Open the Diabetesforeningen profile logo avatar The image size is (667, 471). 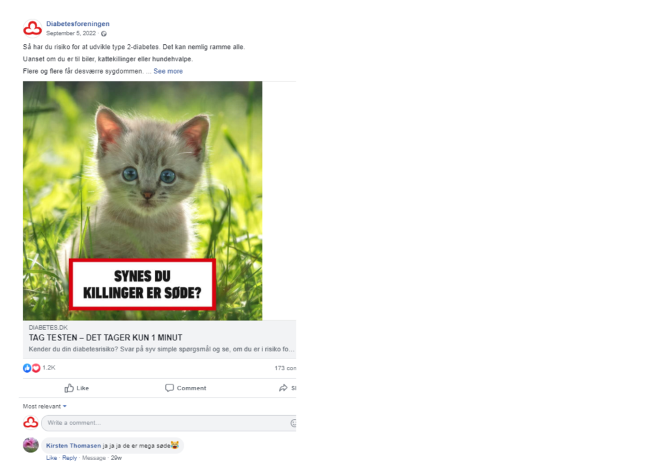click(x=33, y=29)
